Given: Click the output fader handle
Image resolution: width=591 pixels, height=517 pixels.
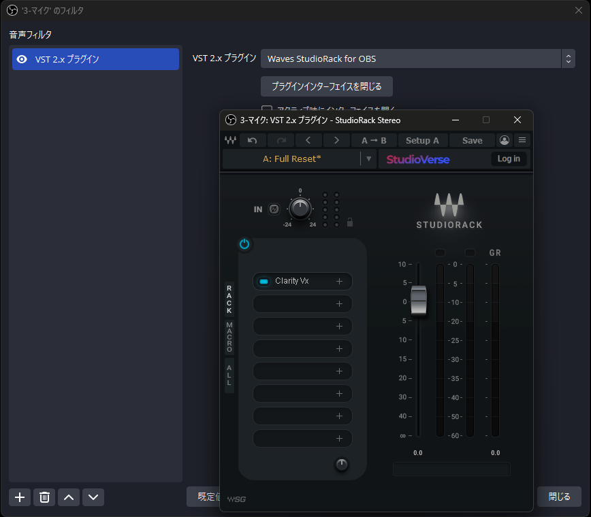Looking at the screenshot, I should 419,300.
